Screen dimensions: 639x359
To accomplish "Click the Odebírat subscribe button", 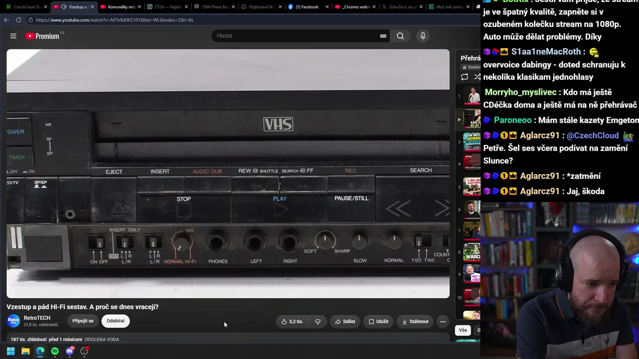I will [116, 321].
